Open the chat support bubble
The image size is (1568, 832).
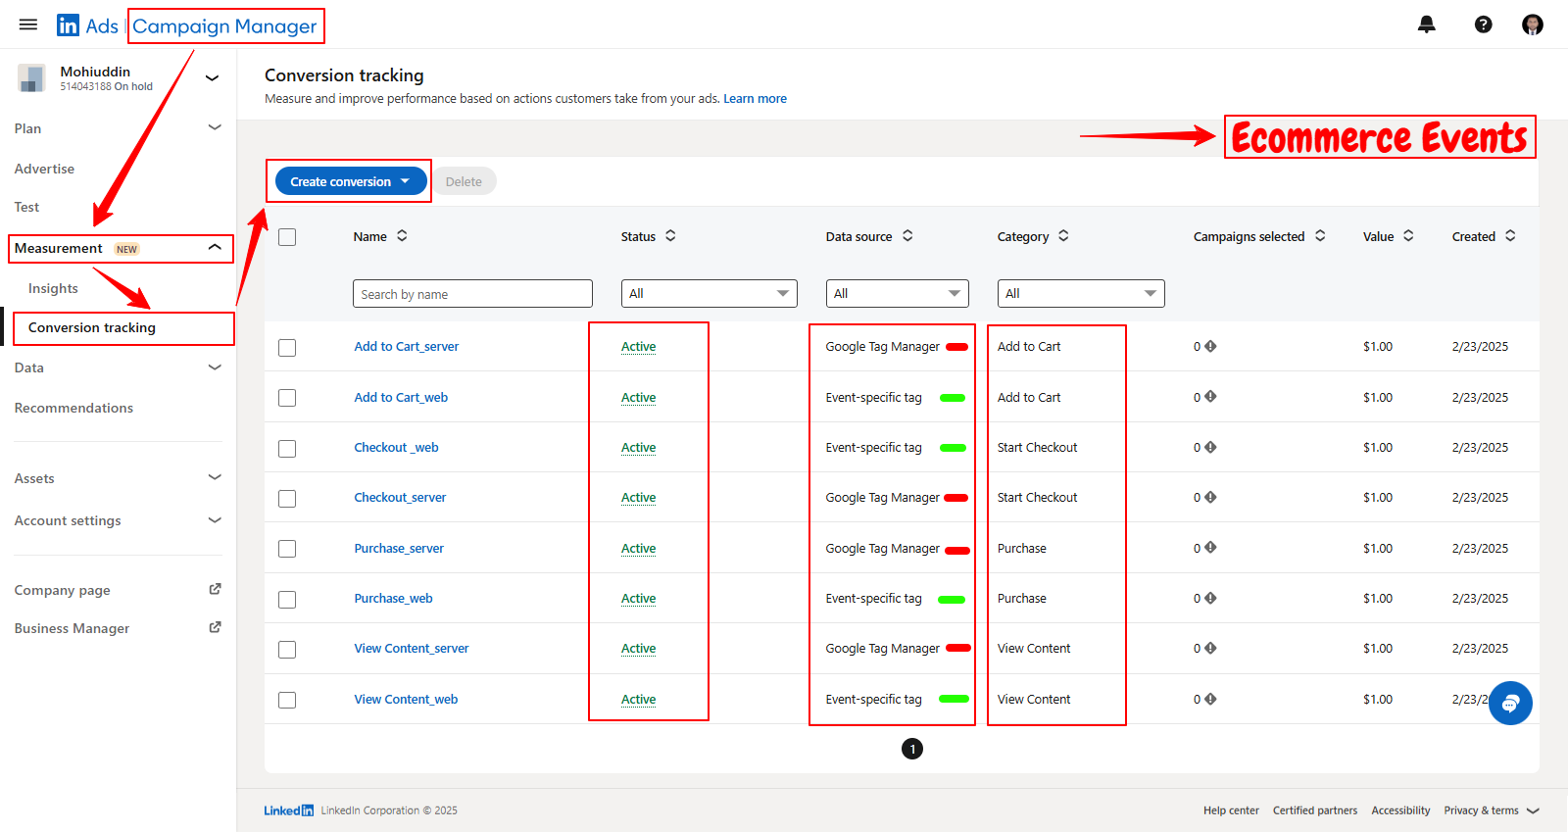(x=1510, y=703)
